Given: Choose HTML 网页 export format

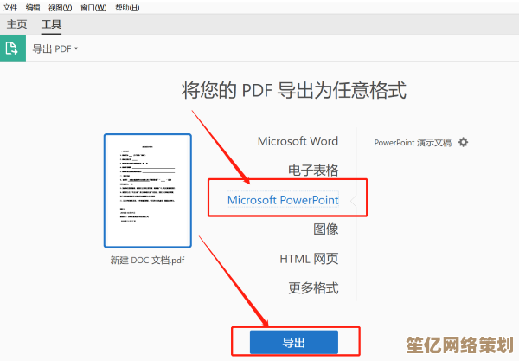Looking at the screenshot, I should point(309,259).
